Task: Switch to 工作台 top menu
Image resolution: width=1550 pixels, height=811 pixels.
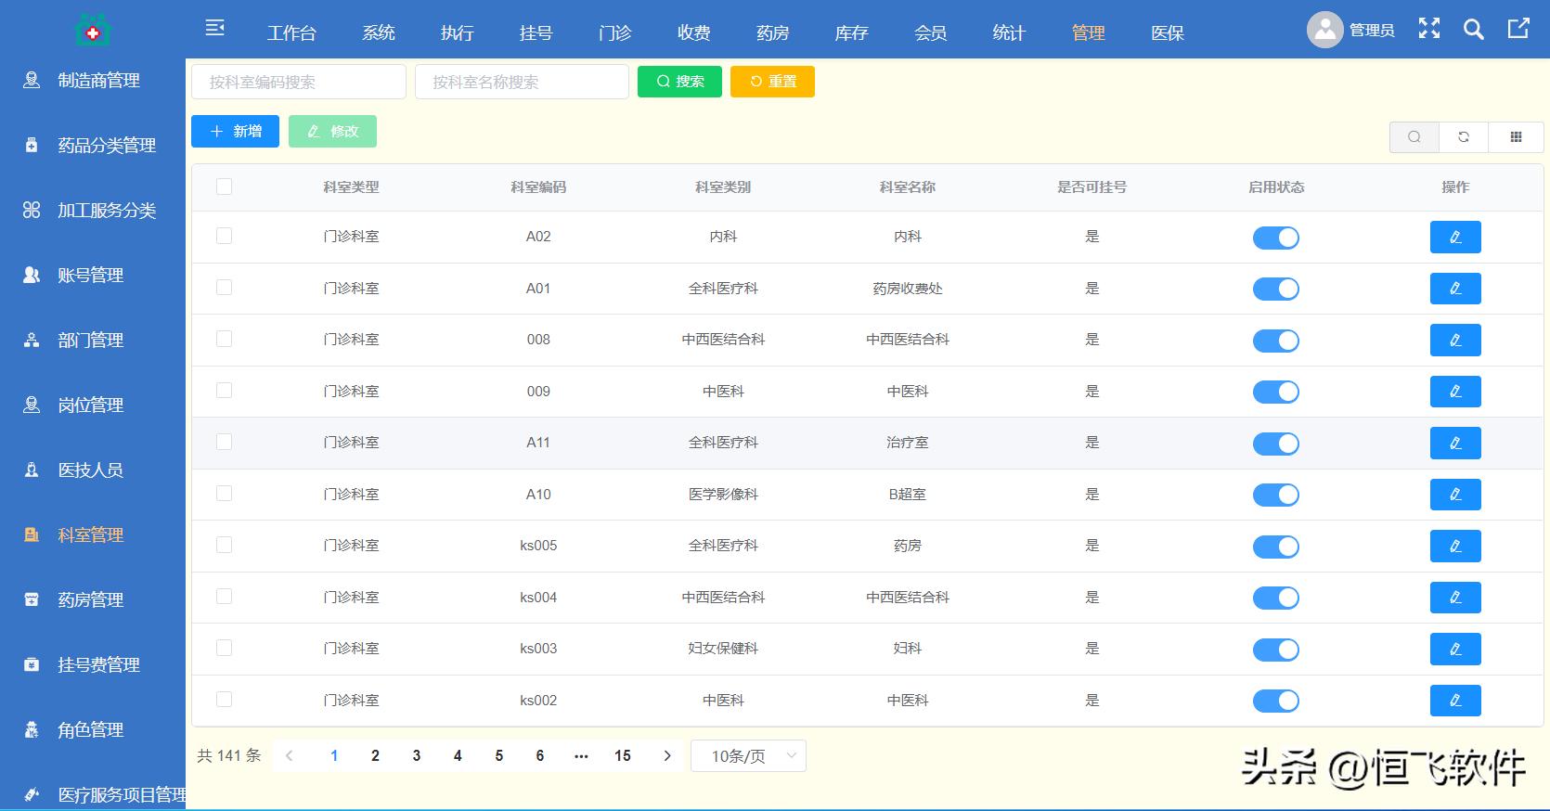Action: click(x=292, y=33)
